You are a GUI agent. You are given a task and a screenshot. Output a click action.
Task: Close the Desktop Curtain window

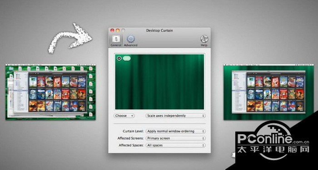[112, 30]
